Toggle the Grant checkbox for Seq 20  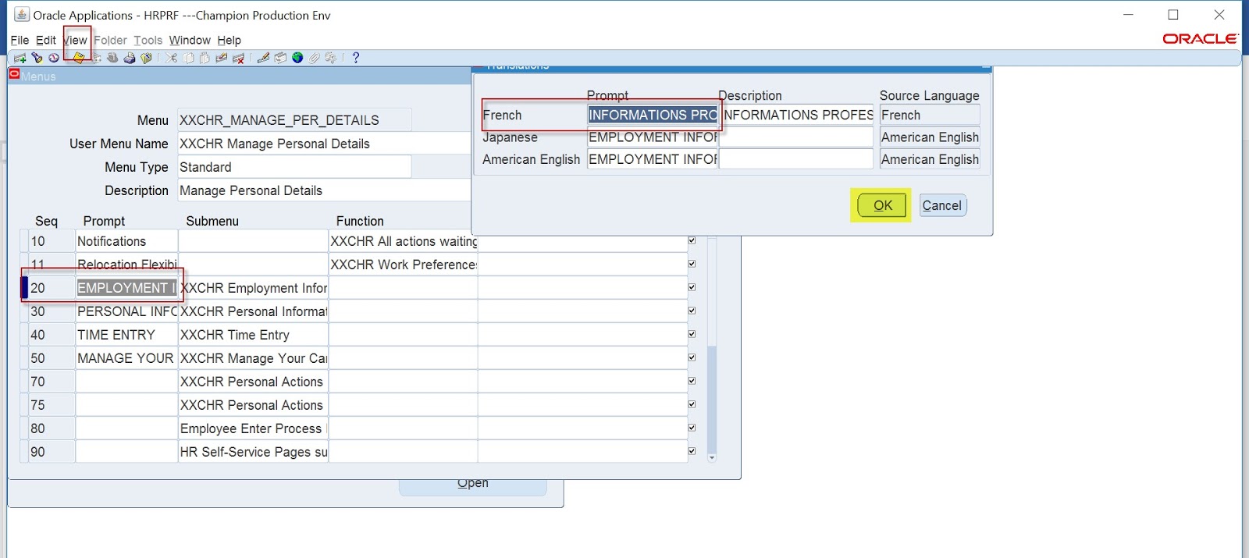pyautogui.click(x=692, y=287)
